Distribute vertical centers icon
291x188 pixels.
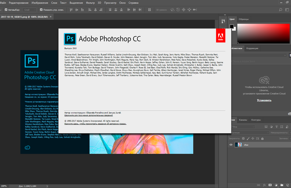(116, 10)
